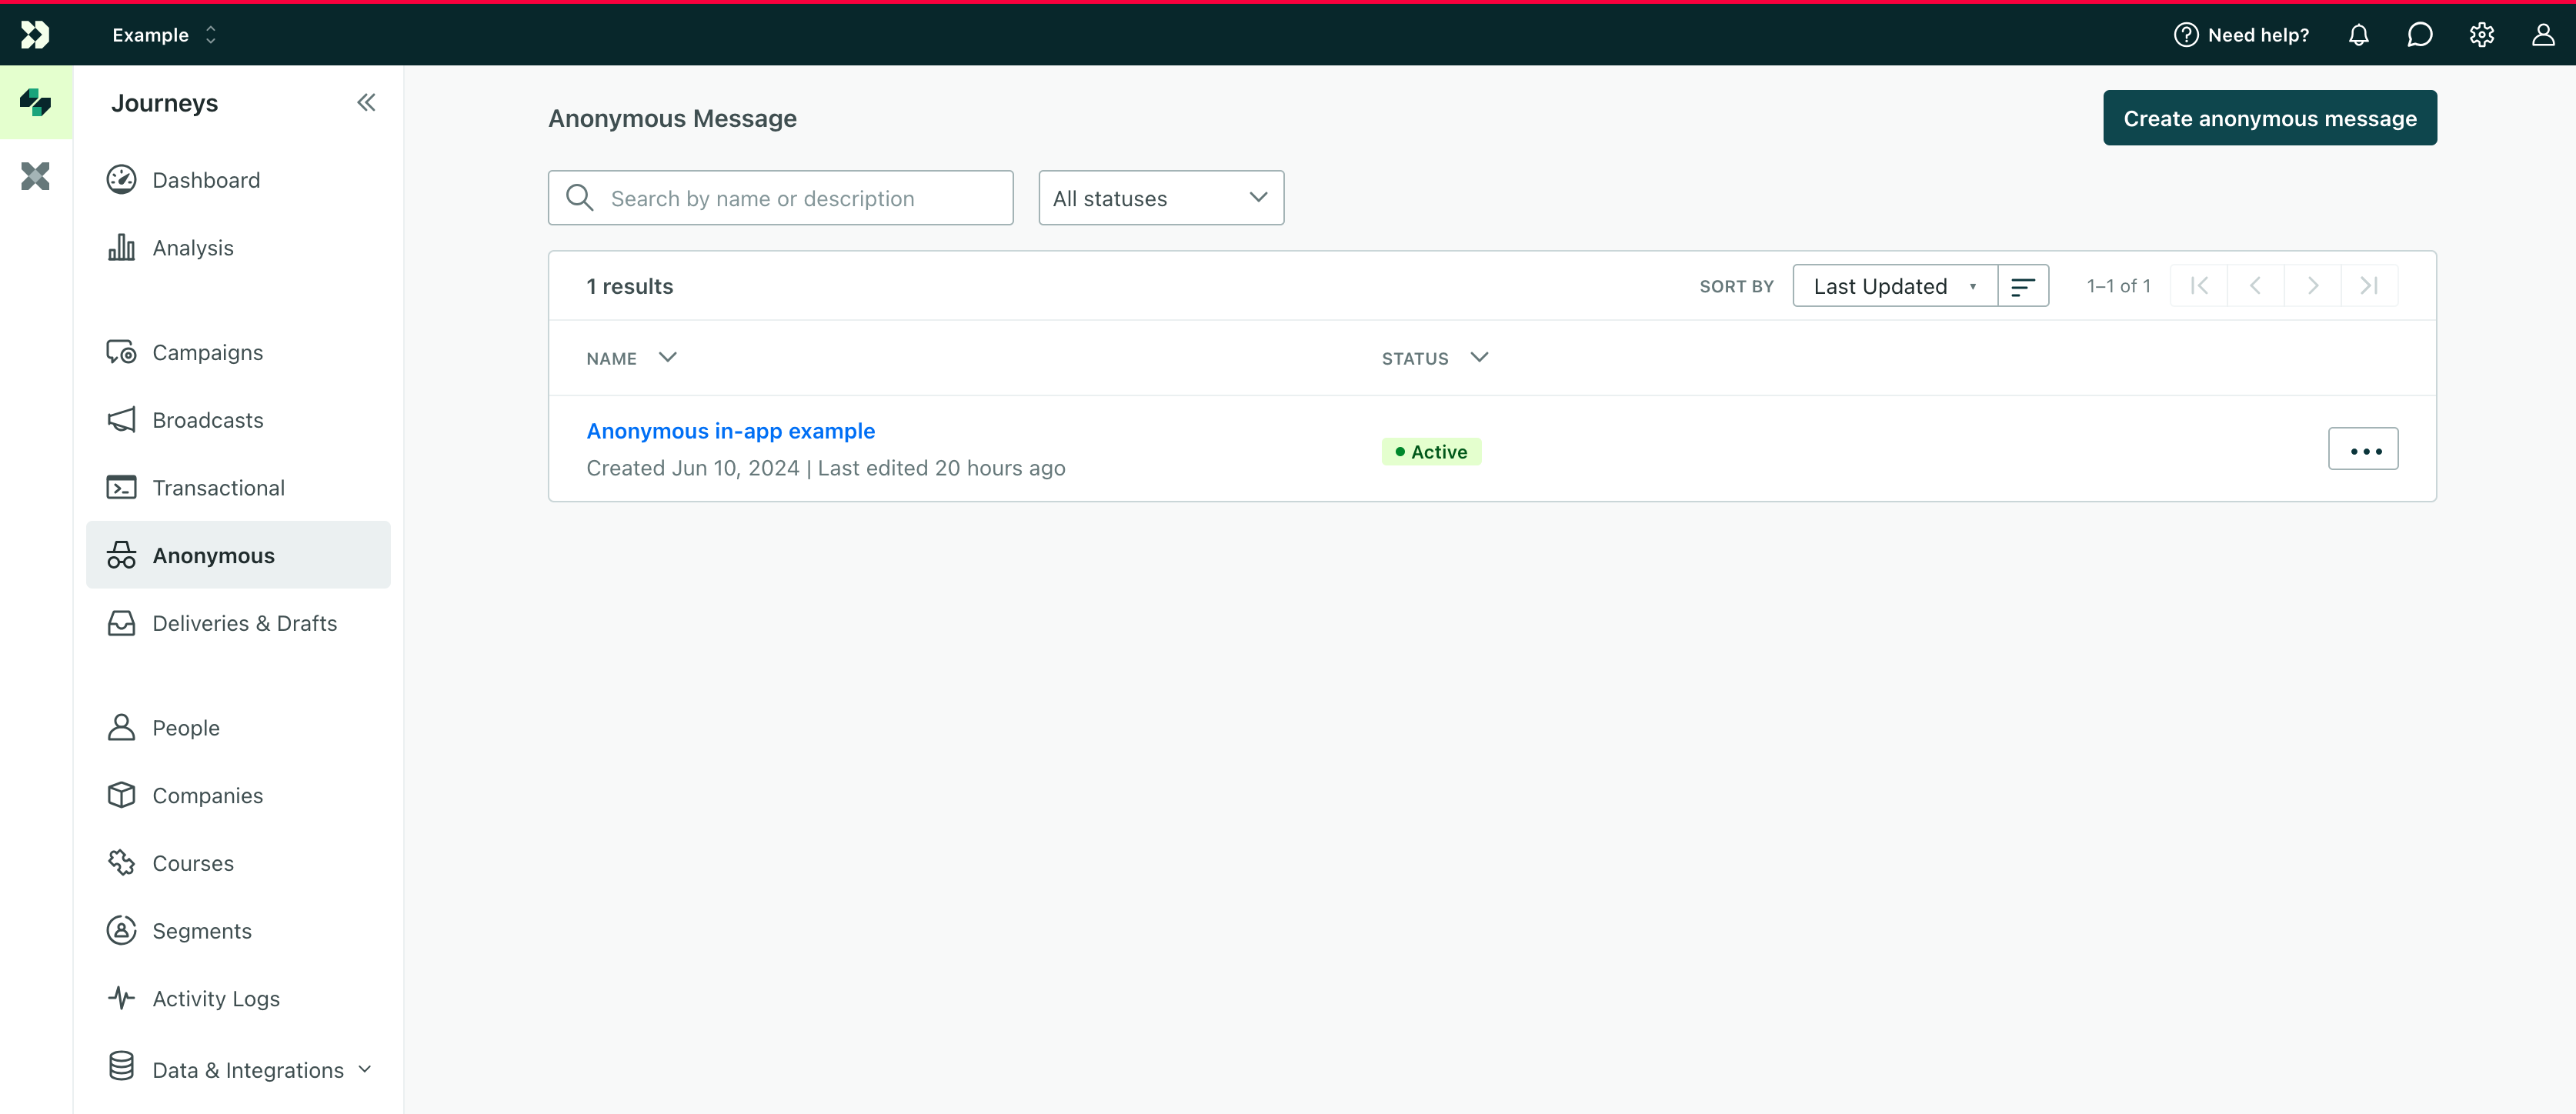The width and height of the screenshot is (2576, 1114).
Task: Select Anonymous in sidebar
Action: [238, 555]
